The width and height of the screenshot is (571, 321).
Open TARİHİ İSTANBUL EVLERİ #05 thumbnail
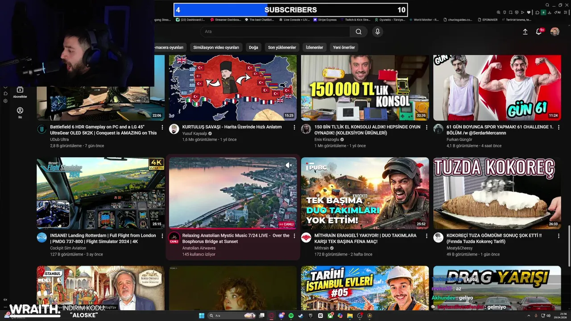pyautogui.click(x=365, y=288)
